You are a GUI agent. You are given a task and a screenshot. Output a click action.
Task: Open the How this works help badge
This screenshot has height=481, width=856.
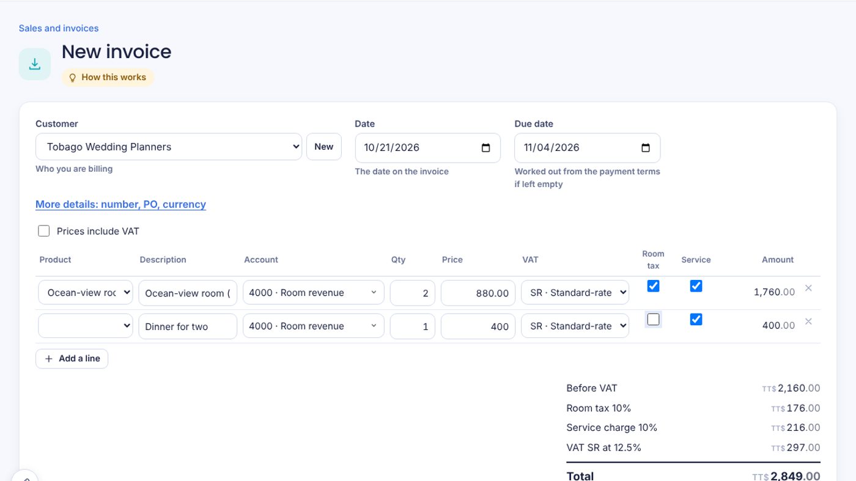(108, 78)
